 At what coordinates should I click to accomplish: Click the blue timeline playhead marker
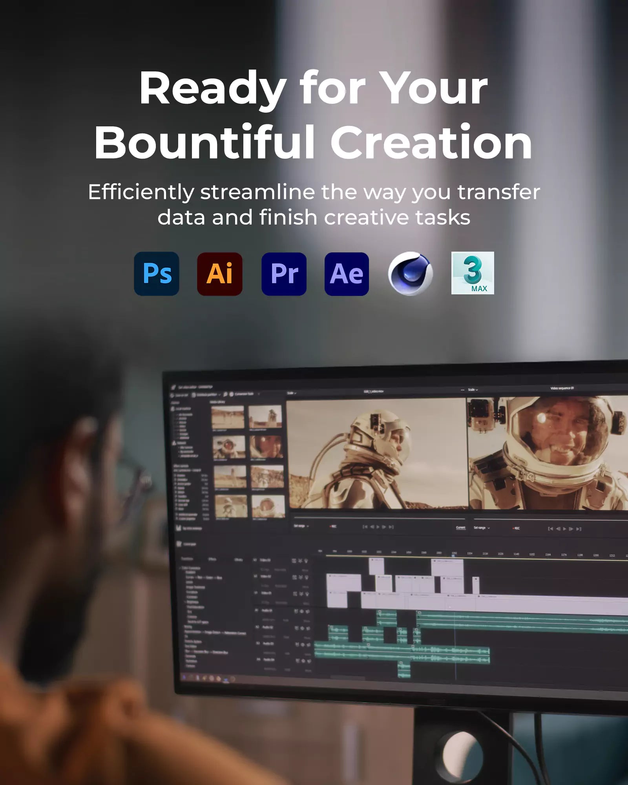point(454,555)
